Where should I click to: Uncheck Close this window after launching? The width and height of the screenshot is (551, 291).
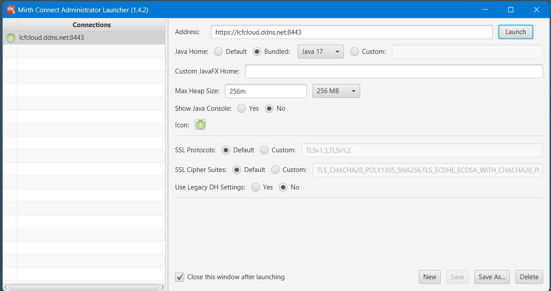tap(179, 277)
